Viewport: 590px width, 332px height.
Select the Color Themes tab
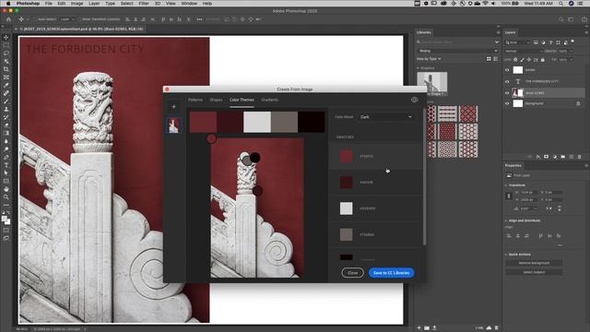click(x=242, y=100)
